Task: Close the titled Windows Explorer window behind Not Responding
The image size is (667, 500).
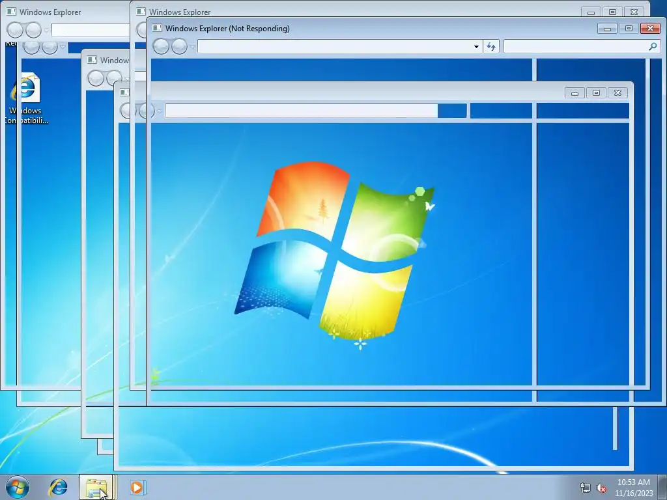Action: coord(634,12)
